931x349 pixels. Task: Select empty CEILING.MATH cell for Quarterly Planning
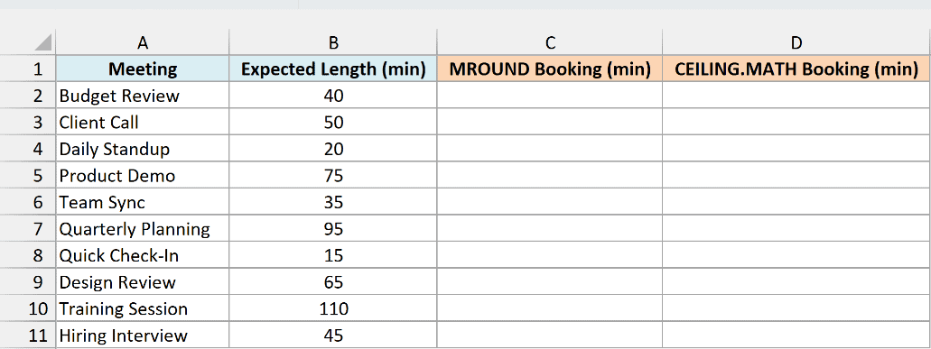(796, 229)
